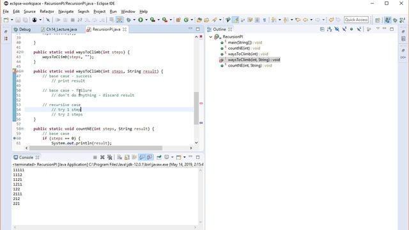The height and width of the screenshot is (230, 409).
Task: Click Clear Console icon
Action: [x=120, y=157]
